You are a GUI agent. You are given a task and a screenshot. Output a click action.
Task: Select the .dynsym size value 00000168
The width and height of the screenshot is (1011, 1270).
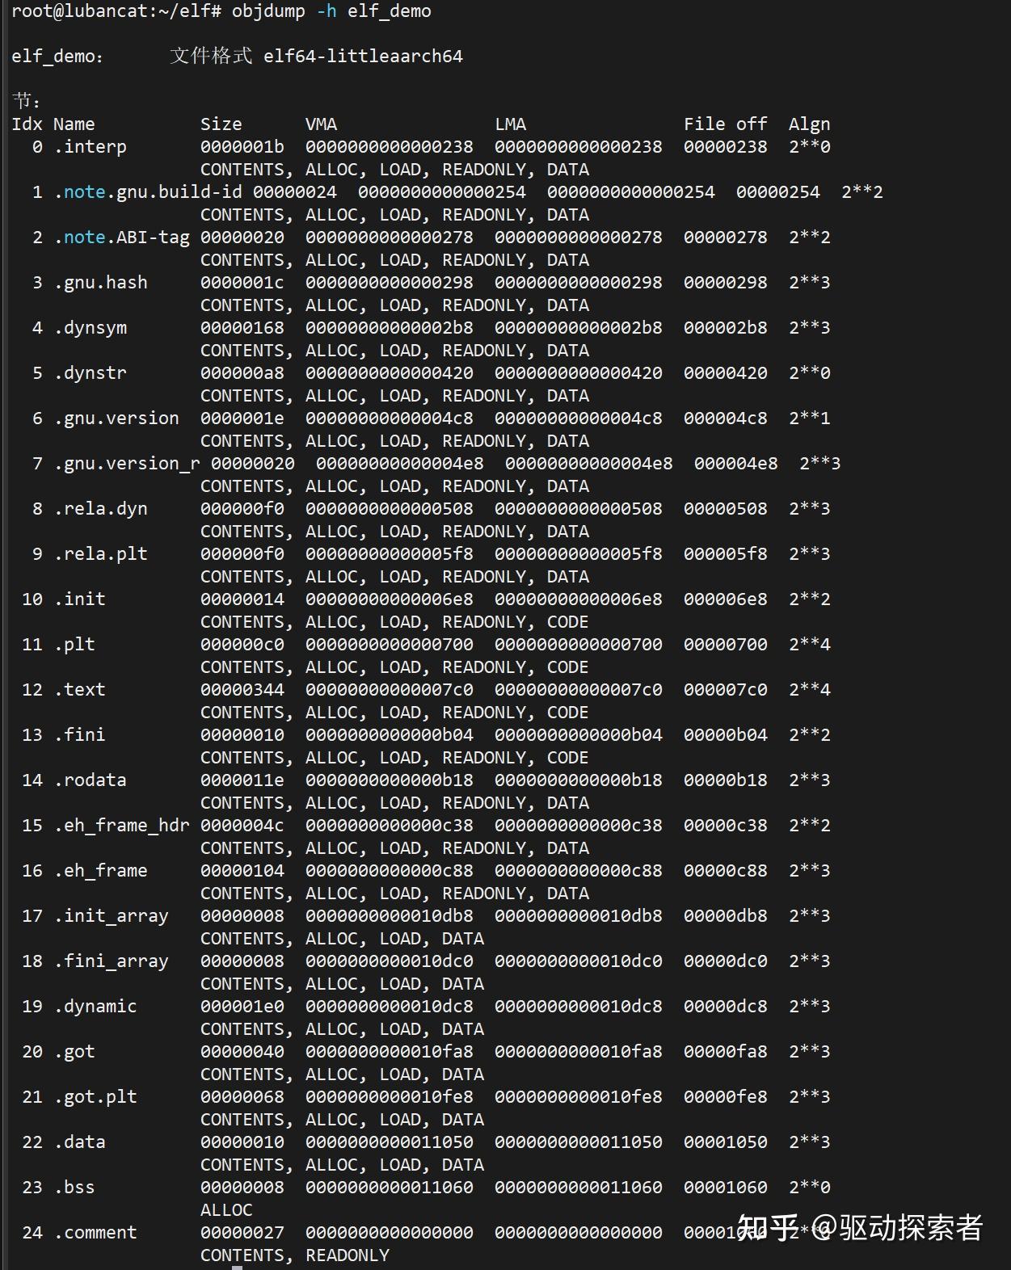coord(242,328)
